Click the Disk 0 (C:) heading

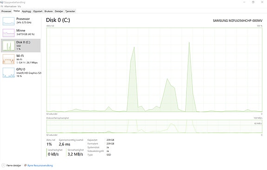coord(58,20)
